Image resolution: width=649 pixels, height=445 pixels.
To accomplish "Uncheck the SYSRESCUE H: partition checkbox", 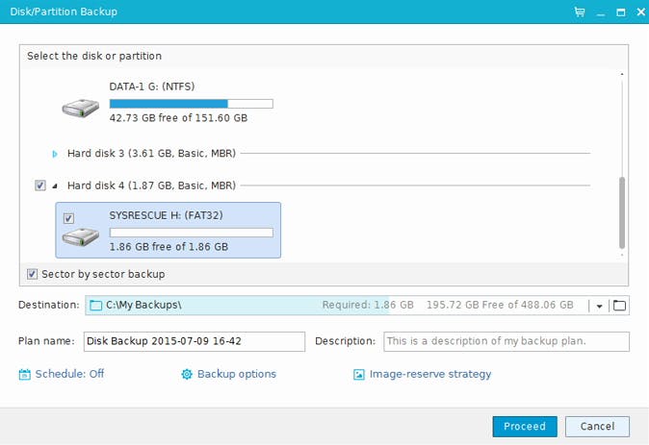I will click(68, 218).
